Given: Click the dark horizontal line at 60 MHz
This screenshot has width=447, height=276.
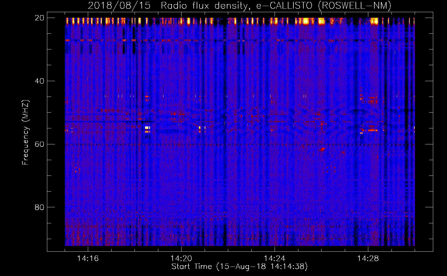Looking at the screenshot, I should (240, 144).
